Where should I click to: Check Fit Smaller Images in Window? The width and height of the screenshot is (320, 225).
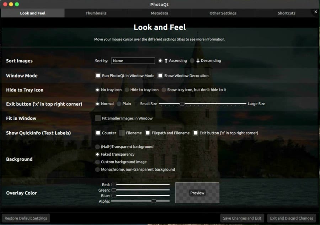98,118
